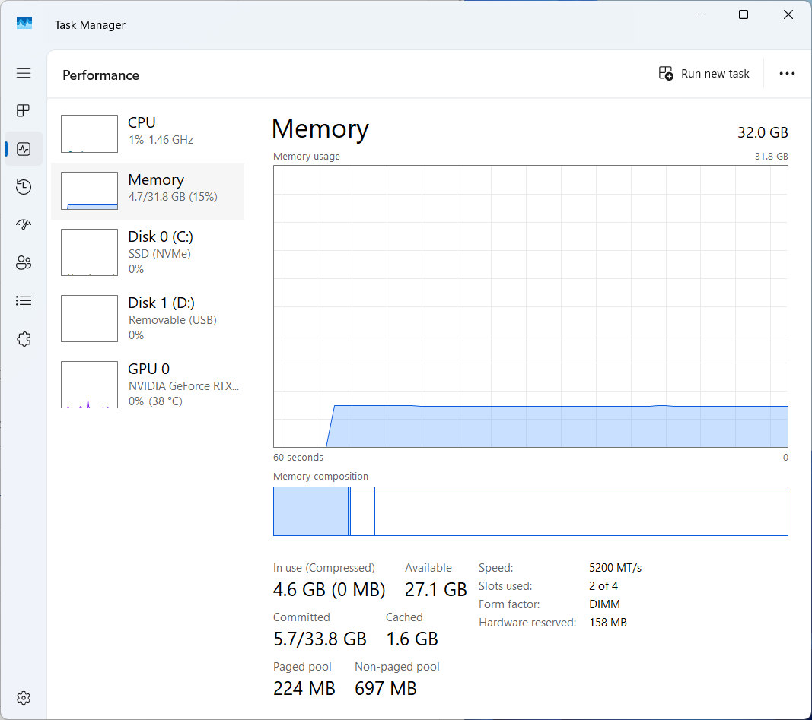Open the hamburger navigation menu
The image size is (812, 720).
tap(24, 73)
